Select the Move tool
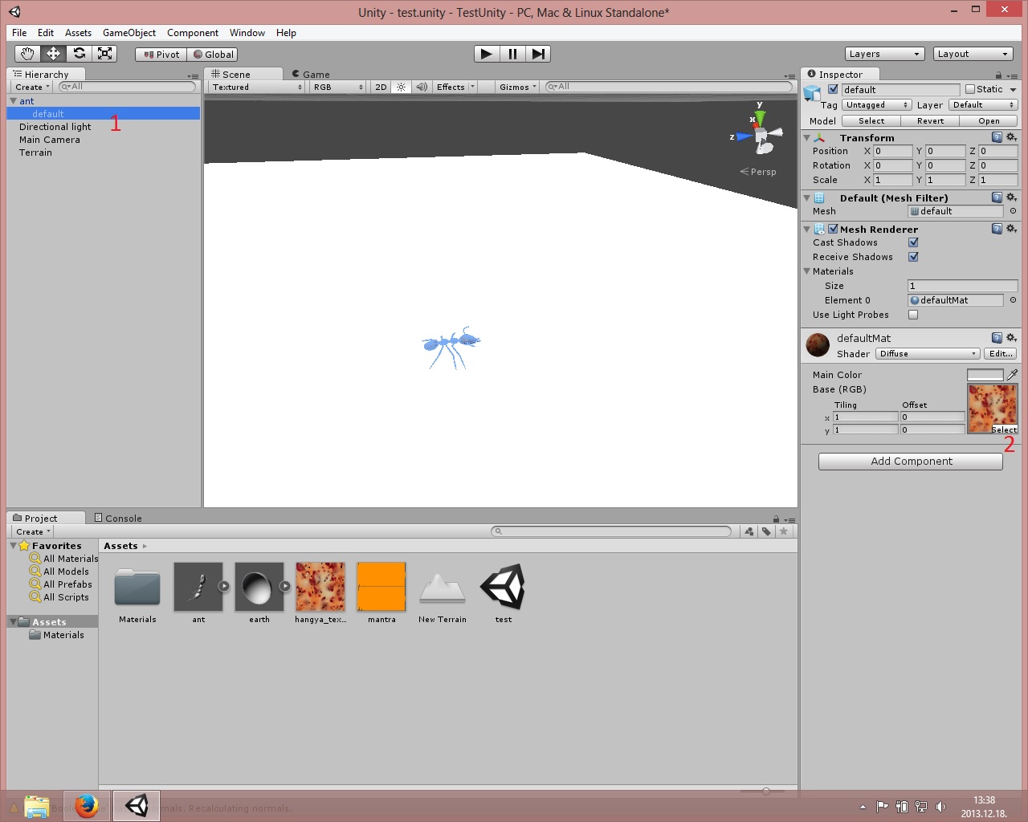1028x822 pixels. click(x=53, y=54)
